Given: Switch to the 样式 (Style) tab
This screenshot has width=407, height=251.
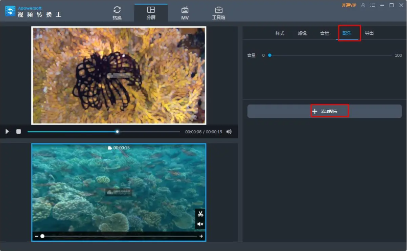Looking at the screenshot, I should (280, 33).
